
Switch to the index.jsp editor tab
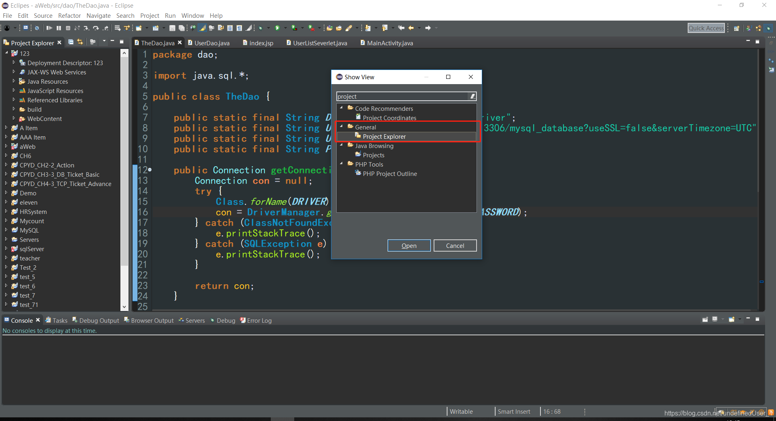[x=258, y=43]
